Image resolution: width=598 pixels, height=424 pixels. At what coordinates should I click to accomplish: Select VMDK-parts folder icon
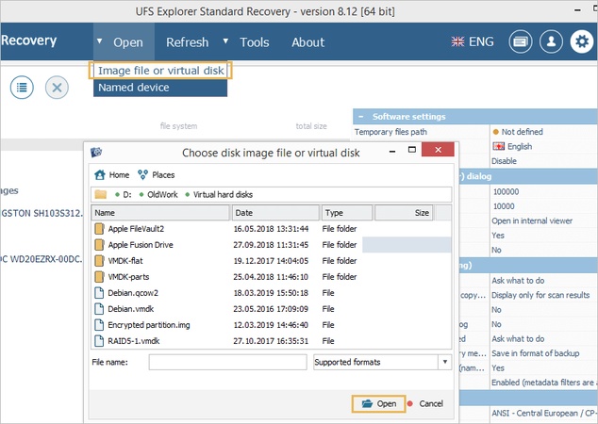(x=99, y=277)
